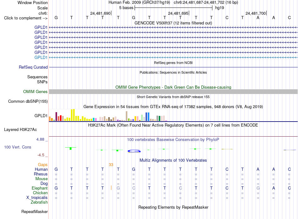This screenshot has width=298, height=219.
Task: Open the Short Genetic Variants from dbSNP title
Action: click(173, 97)
